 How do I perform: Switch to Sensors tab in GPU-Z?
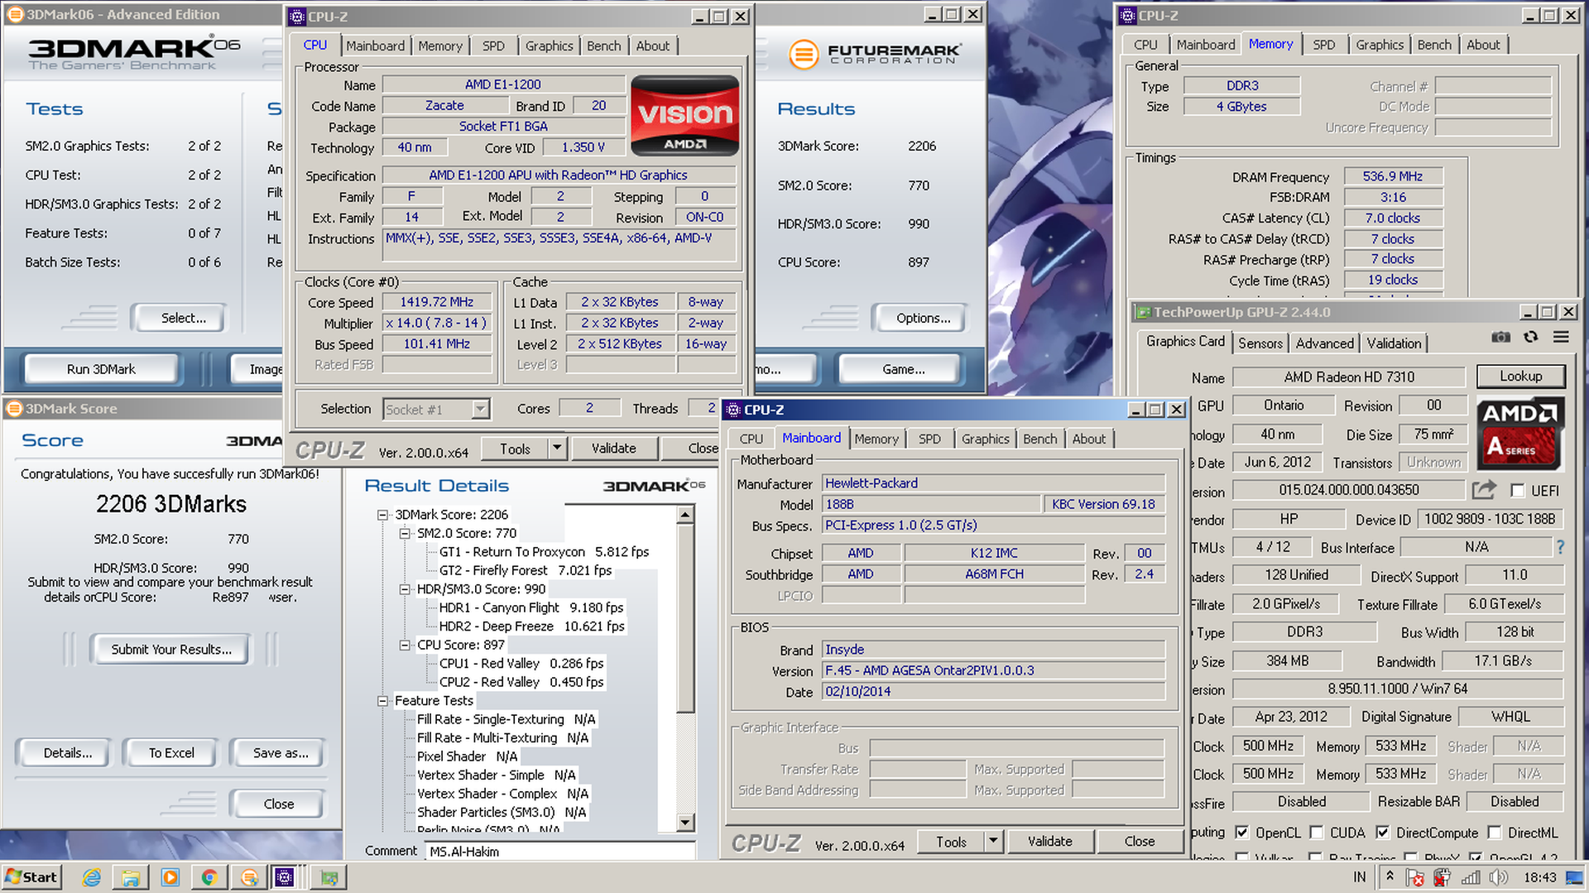click(1260, 343)
